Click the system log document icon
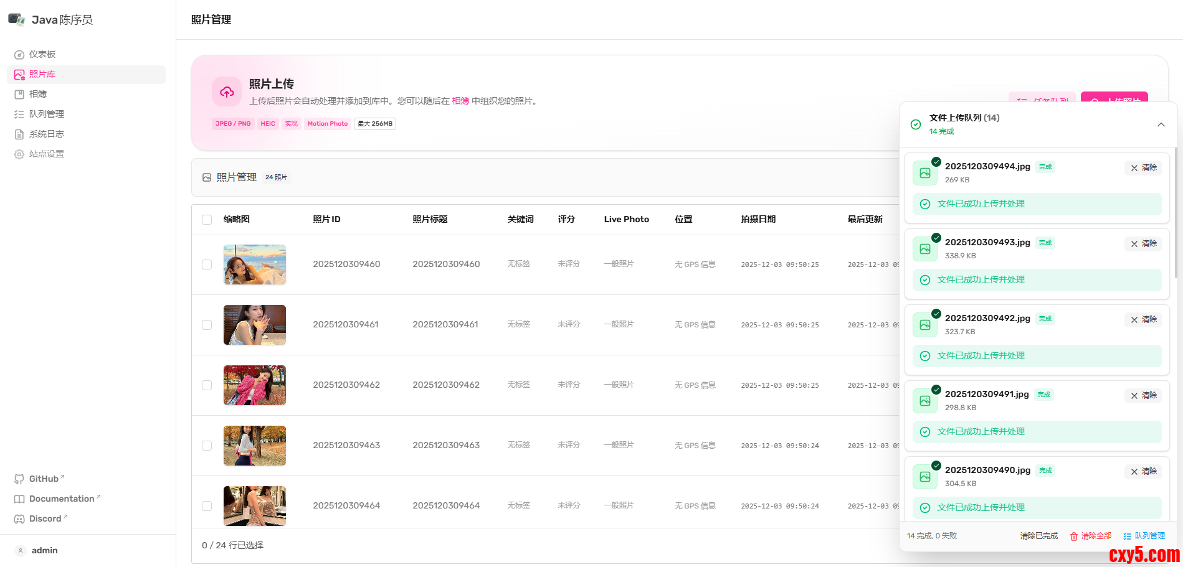The width and height of the screenshot is (1183, 567). click(x=19, y=134)
